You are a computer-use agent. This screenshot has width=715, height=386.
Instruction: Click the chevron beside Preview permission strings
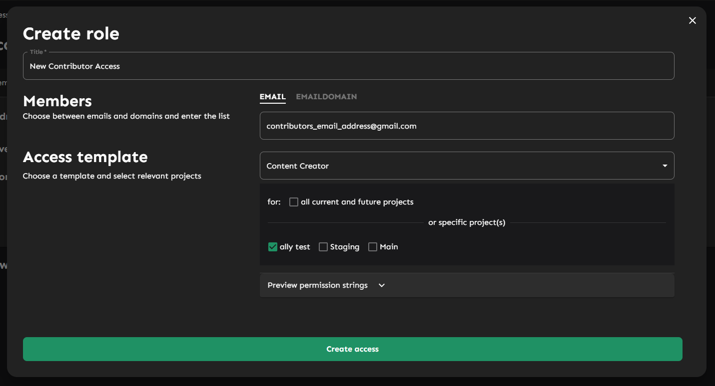382,285
